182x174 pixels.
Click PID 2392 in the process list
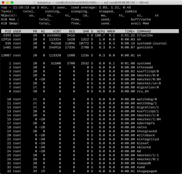coord(7,35)
